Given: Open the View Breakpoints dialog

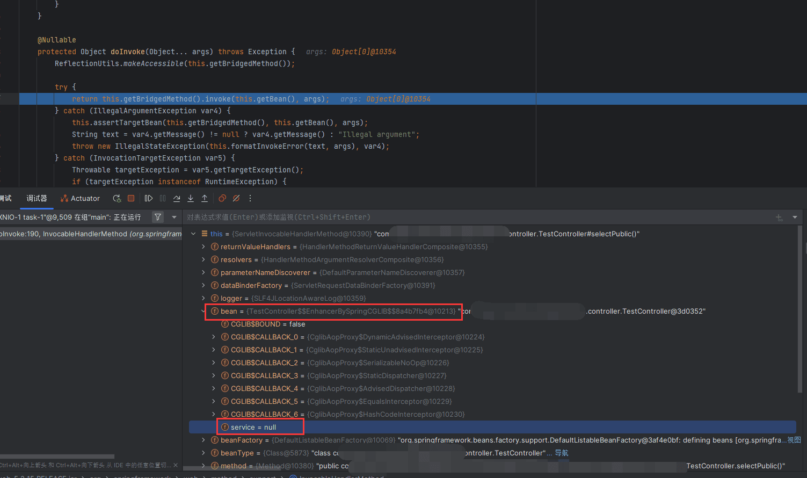Looking at the screenshot, I should [222, 198].
